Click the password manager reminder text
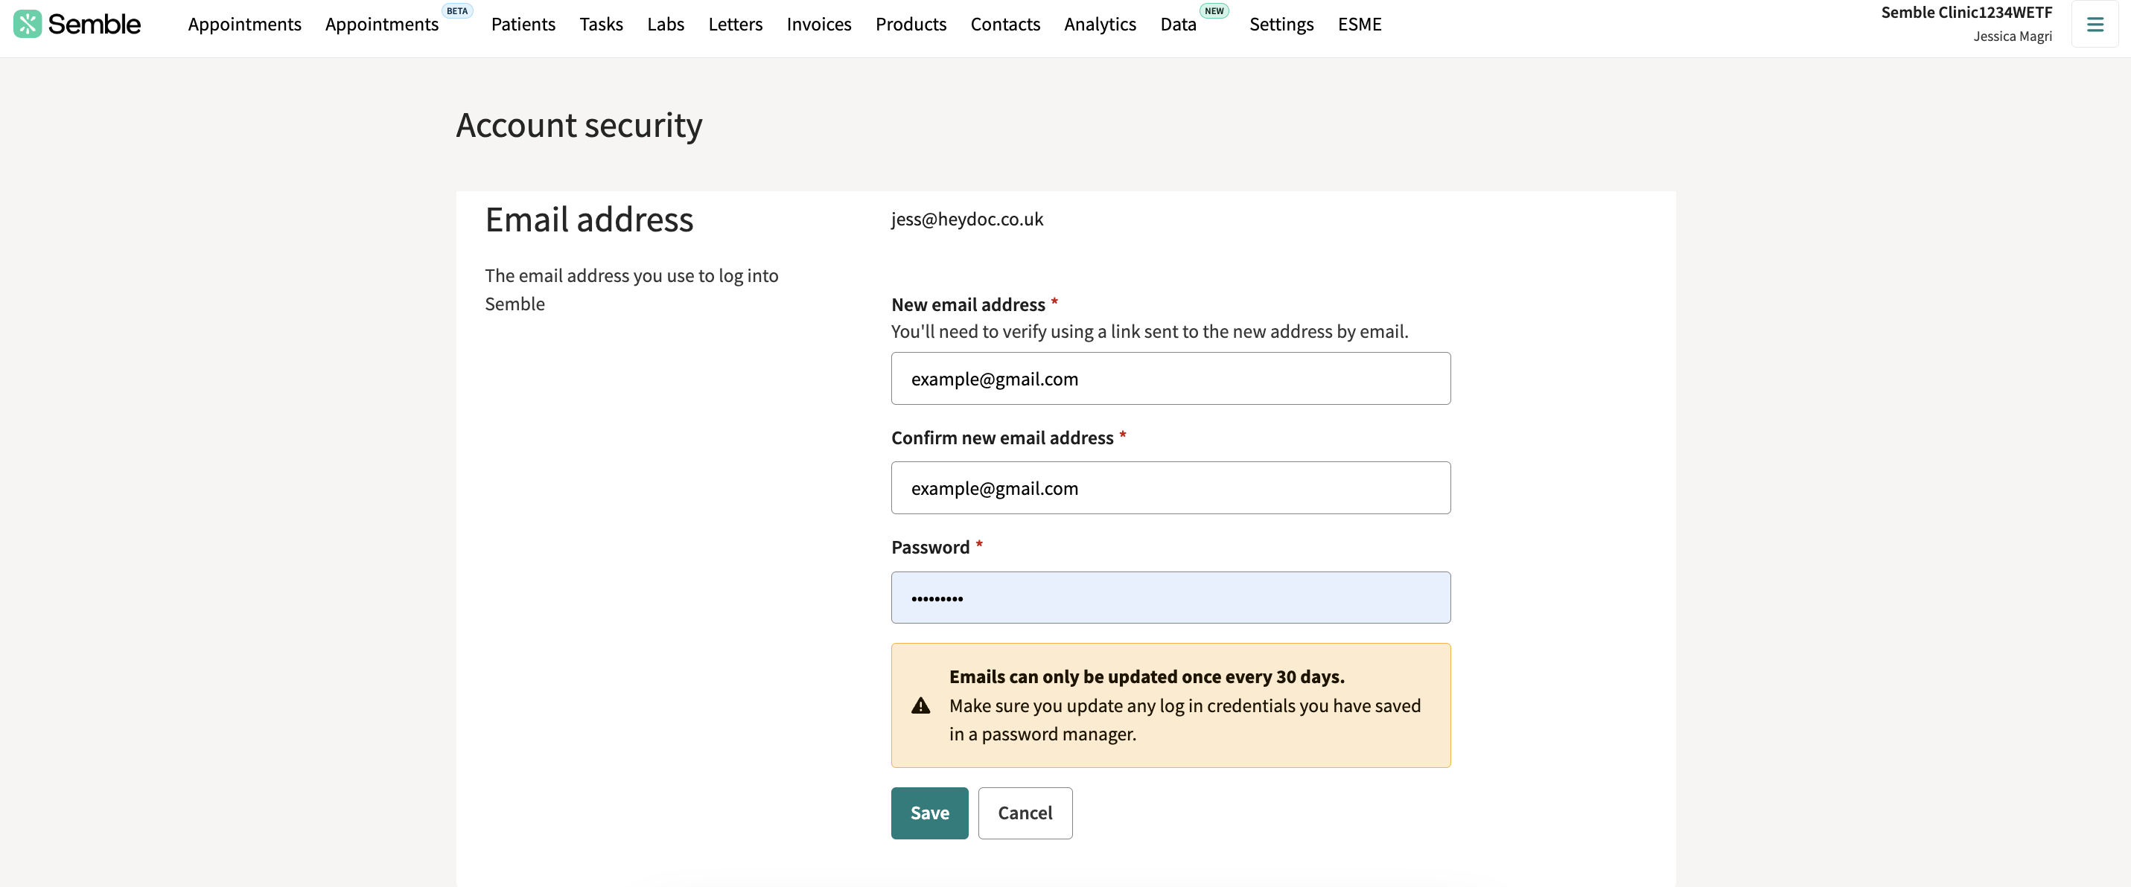The image size is (2131, 887). click(1184, 720)
